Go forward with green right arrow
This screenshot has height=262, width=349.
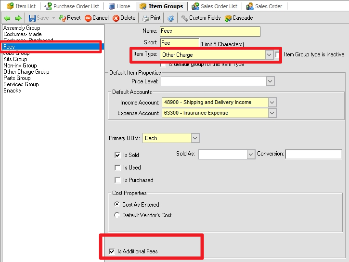pyautogui.click(x=18, y=18)
